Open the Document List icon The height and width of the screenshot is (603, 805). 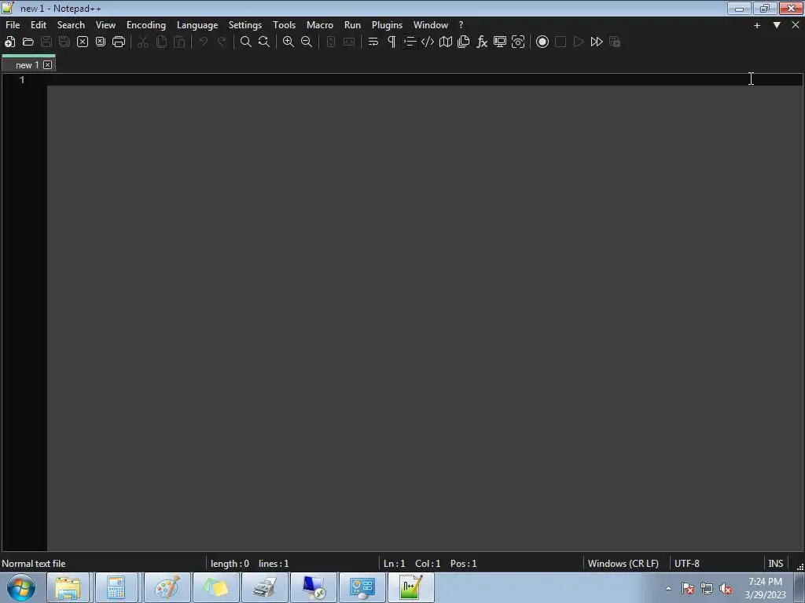[x=464, y=42]
